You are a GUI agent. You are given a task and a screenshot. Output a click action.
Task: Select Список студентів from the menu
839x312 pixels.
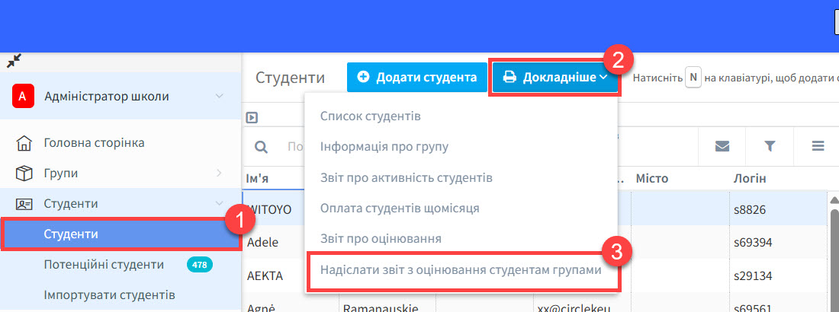click(x=370, y=116)
